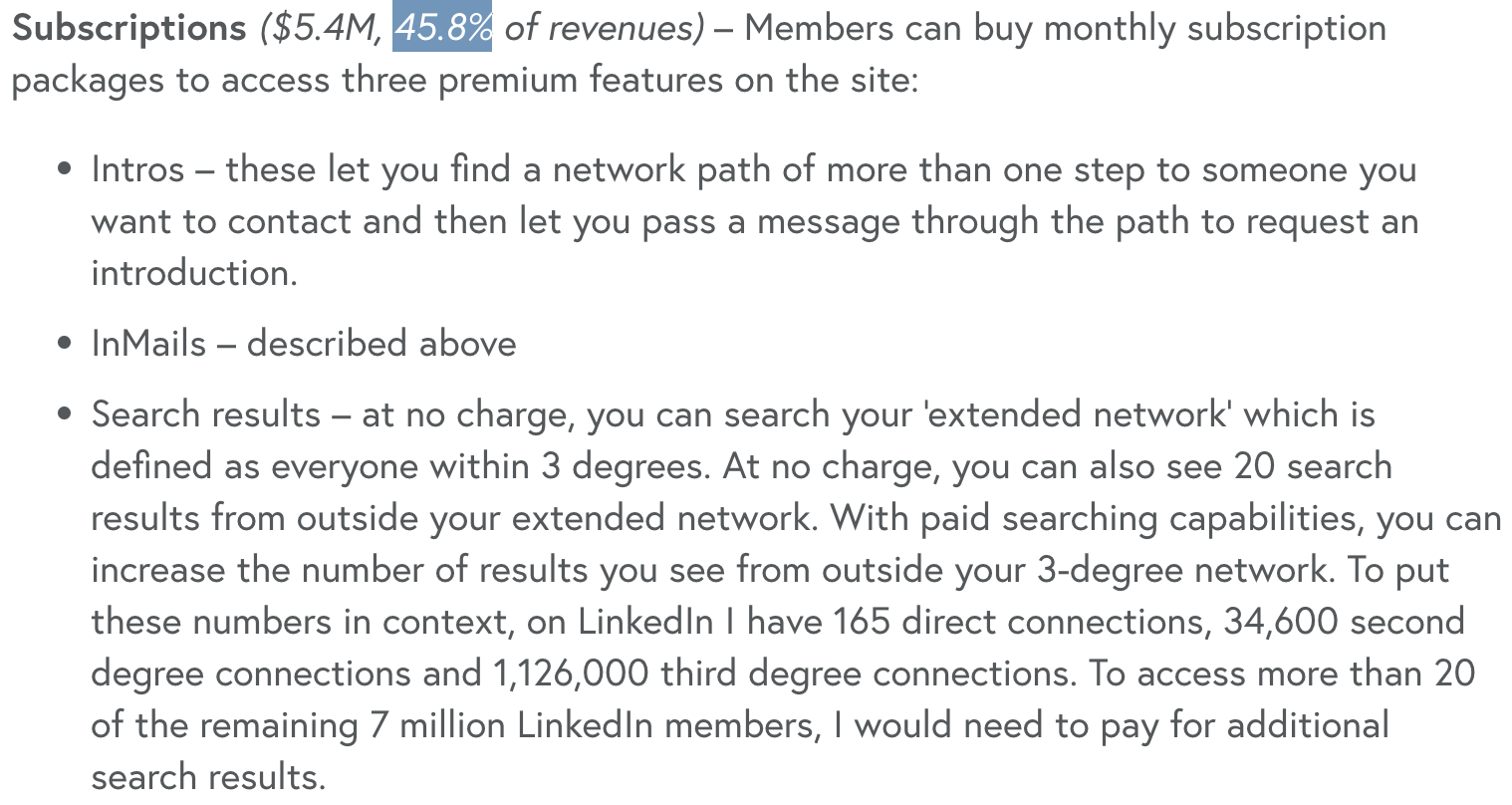Click the bold Subscriptions heading
Viewport: 1512px width, 805px height.
tap(128, 29)
